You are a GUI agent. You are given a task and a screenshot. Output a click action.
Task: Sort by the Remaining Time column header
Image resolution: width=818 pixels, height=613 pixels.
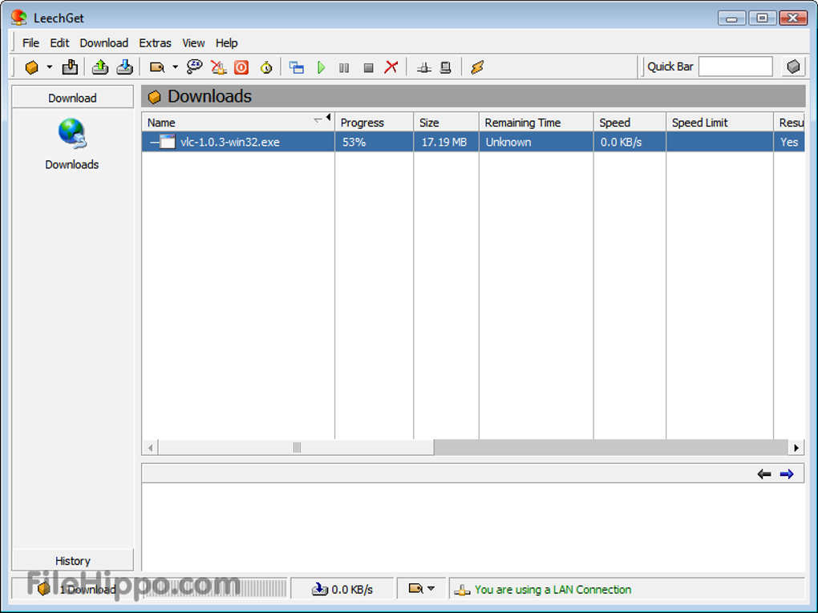(536, 123)
